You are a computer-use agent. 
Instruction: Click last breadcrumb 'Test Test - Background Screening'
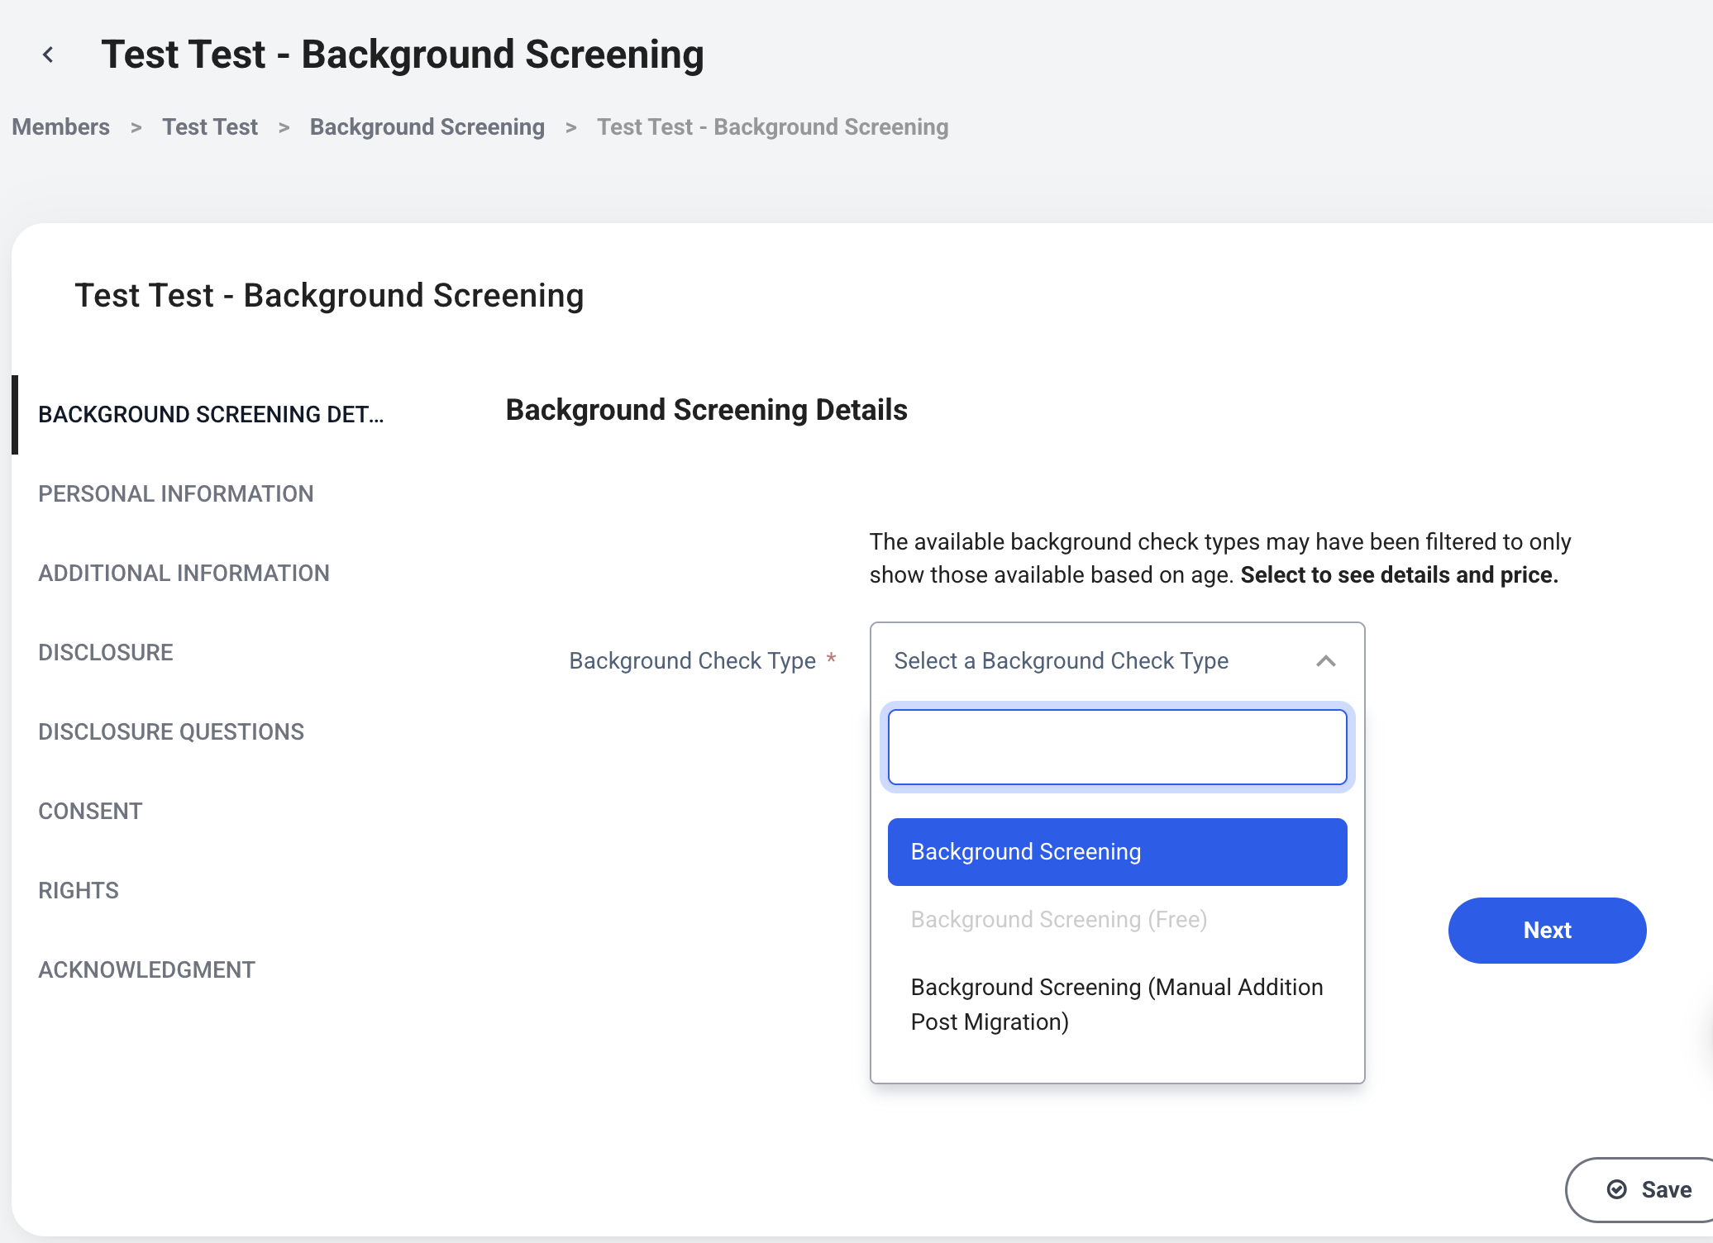pyautogui.click(x=772, y=126)
